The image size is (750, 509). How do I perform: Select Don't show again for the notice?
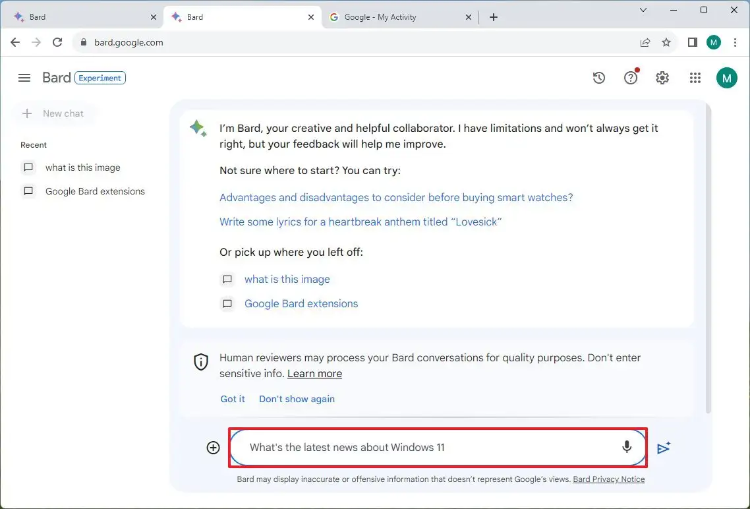point(297,399)
